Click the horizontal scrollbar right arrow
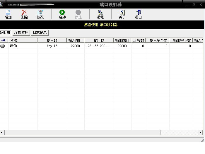 click(200, 133)
